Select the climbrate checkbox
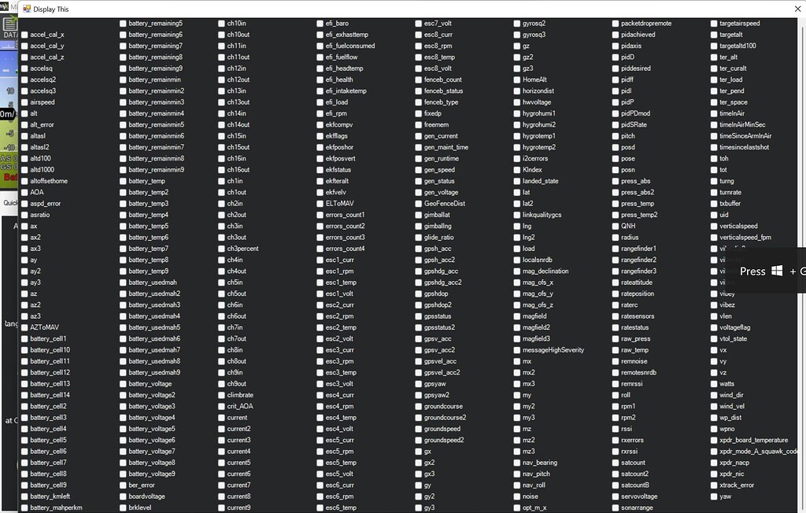 tap(222, 396)
